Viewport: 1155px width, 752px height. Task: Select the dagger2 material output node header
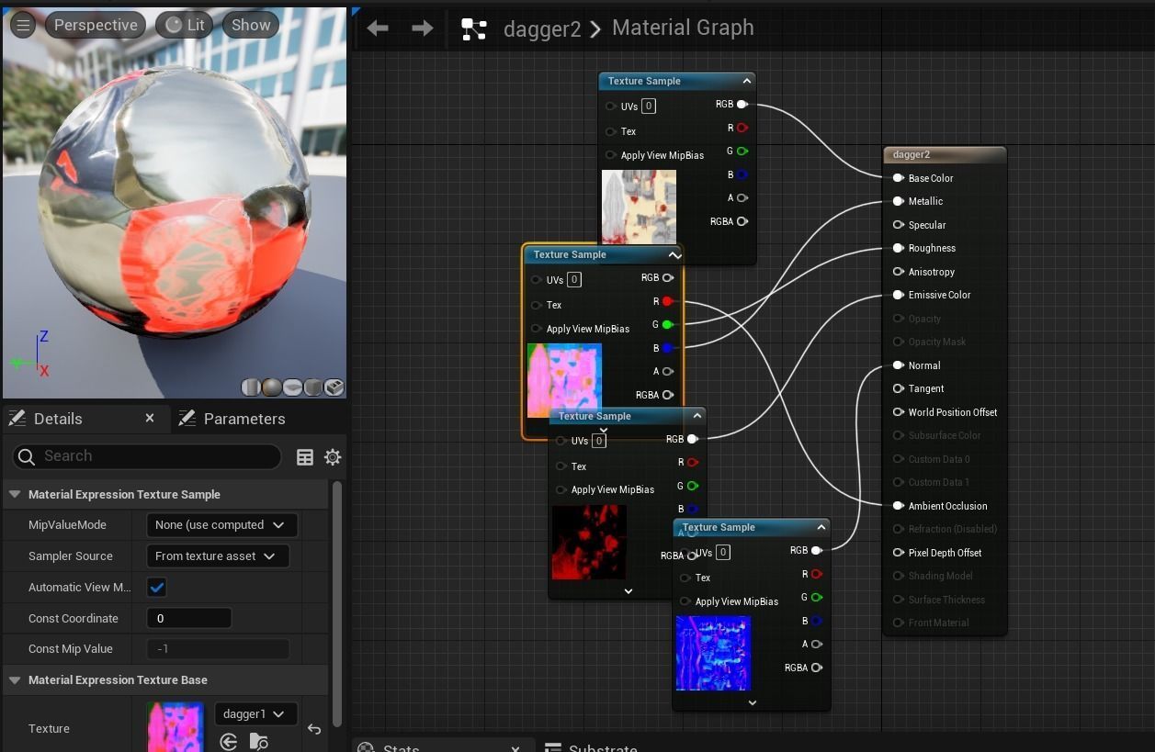click(945, 154)
